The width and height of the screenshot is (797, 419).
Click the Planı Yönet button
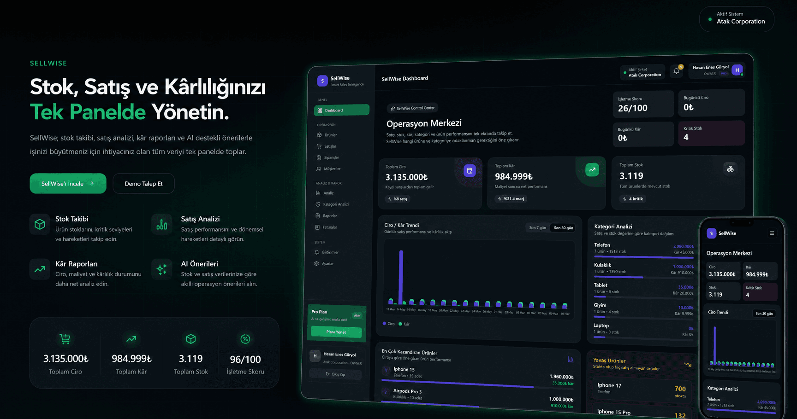tap(336, 332)
